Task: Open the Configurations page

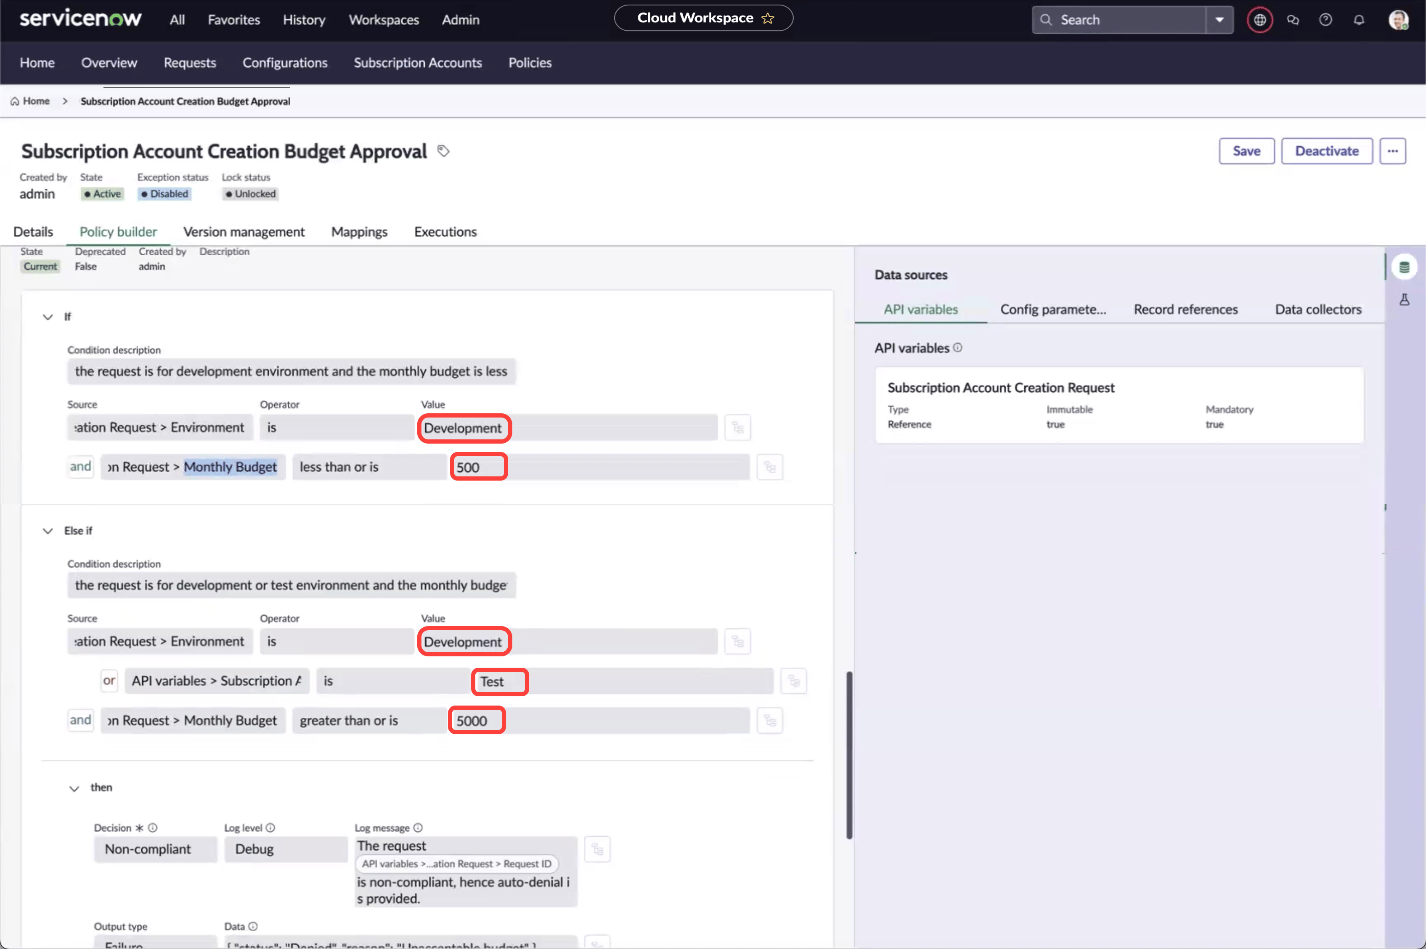Action: pyautogui.click(x=285, y=63)
